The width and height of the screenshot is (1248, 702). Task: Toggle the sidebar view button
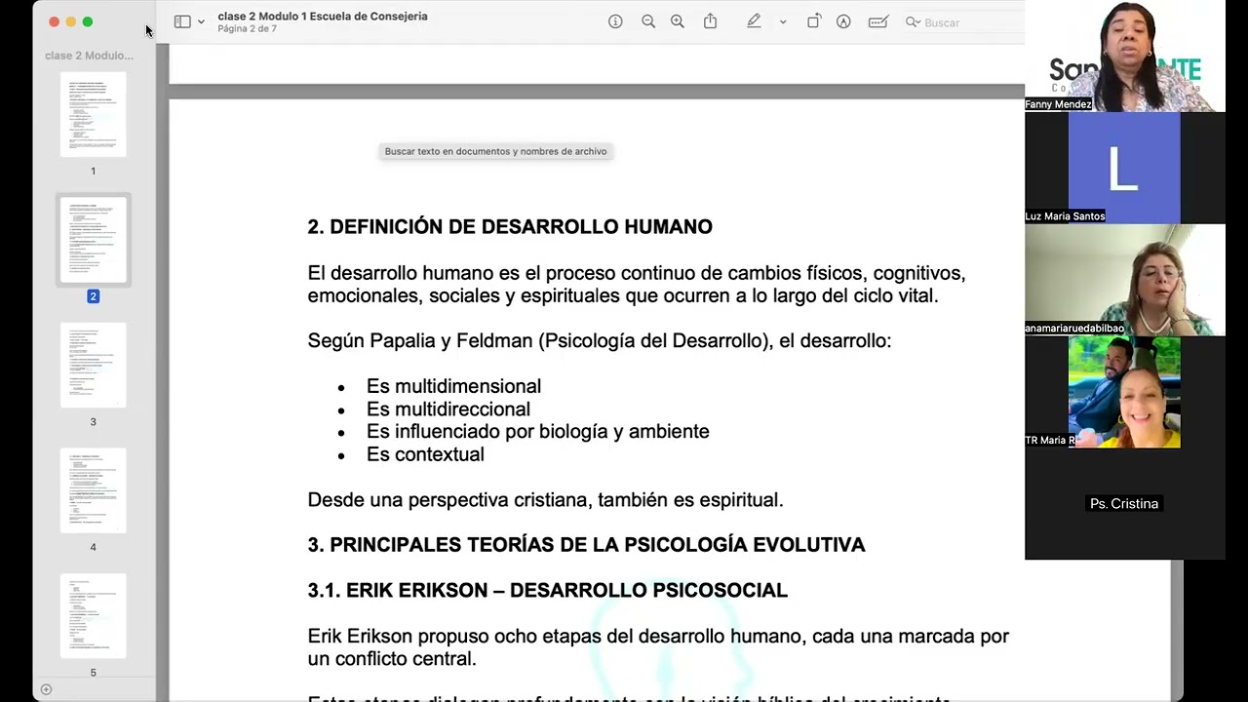[182, 21]
